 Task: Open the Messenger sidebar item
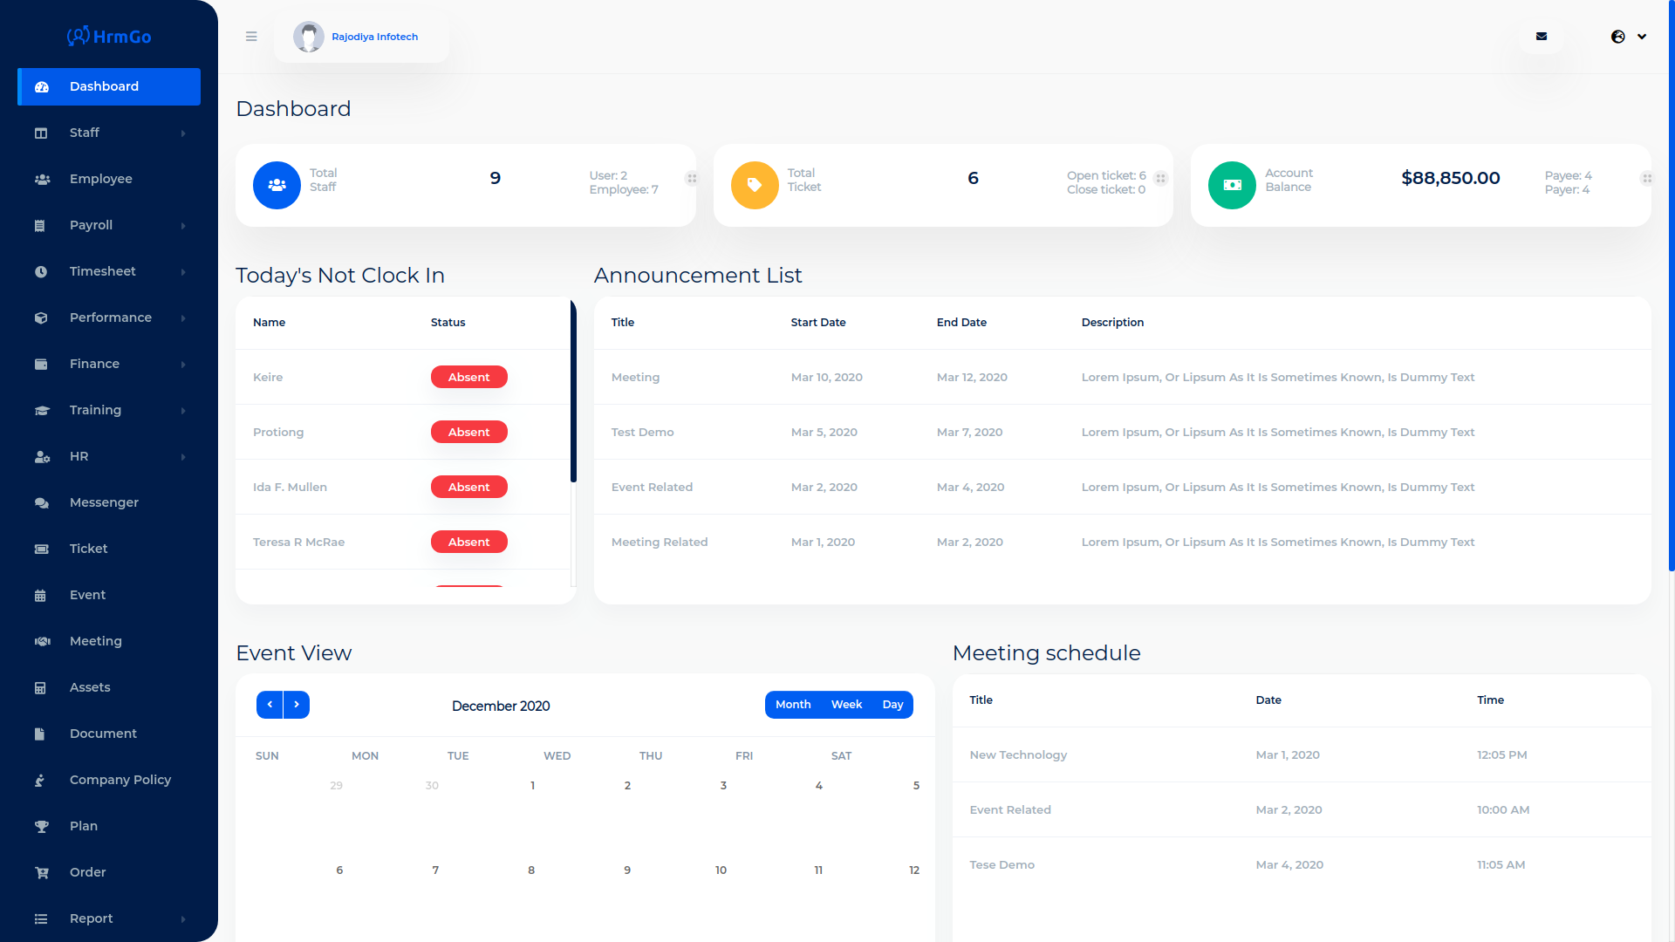(x=104, y=502)
